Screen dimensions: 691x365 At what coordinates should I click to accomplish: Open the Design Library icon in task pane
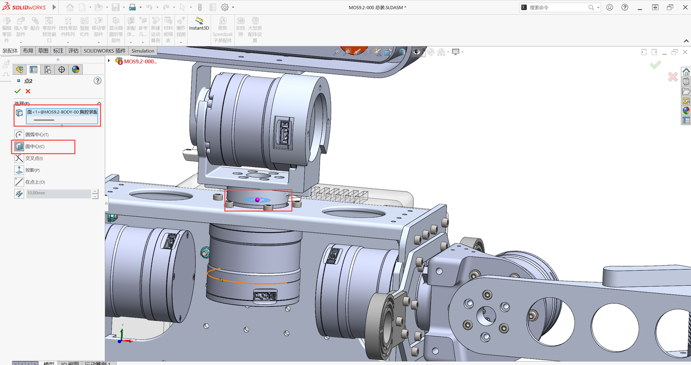[x=686, y=81]
